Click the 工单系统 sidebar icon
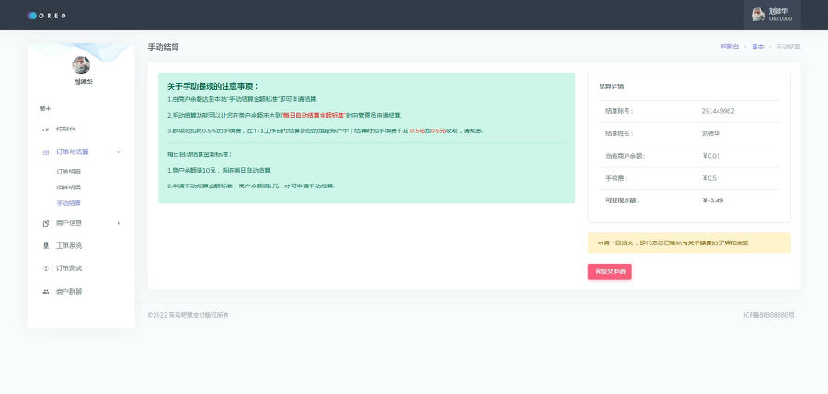The width and height of the screenshot is (828, 394). [x=45, y=246]
